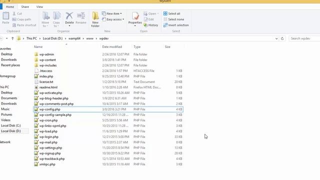Viewport: 320px width, 180px height.
Task: Click the red Delete icon
Action: pyautogui.click(x=69, y=15)
